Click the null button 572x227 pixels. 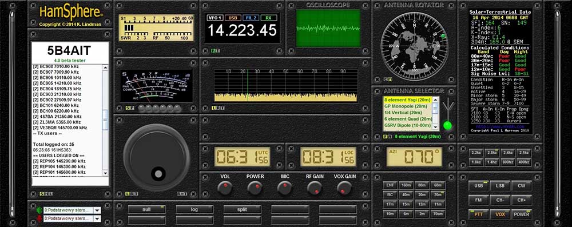click(146, 209)
